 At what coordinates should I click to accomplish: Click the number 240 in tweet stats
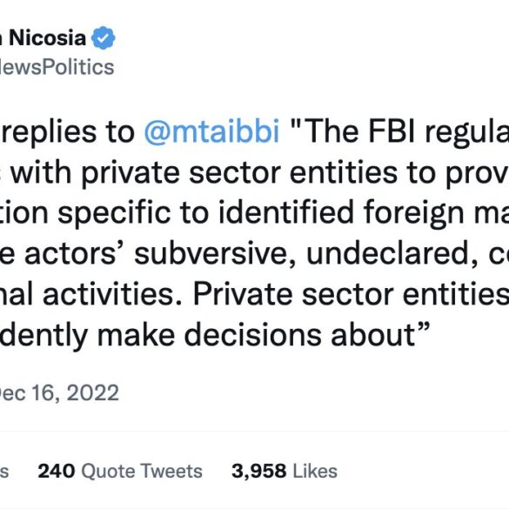(57, 471)
